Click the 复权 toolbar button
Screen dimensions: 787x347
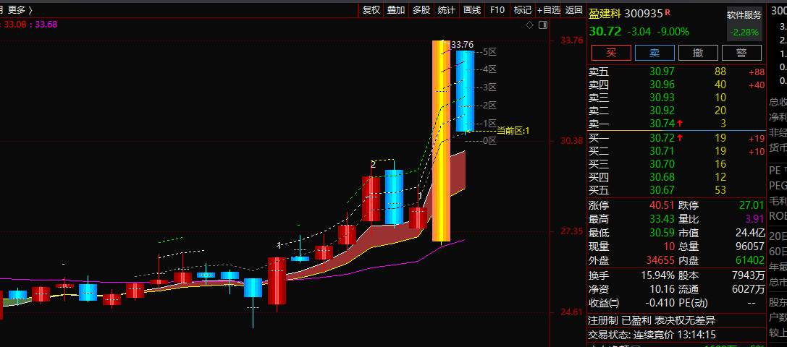tap(371, 10)
